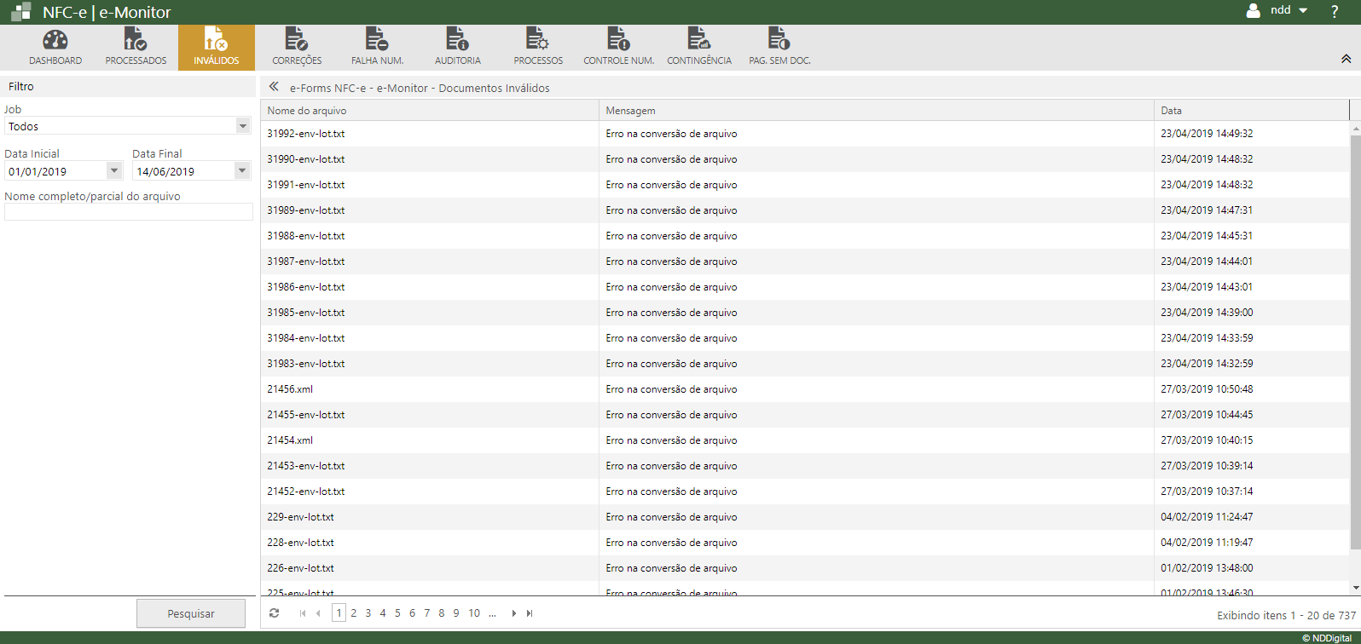This screenshot has width=1361, height=644.
Task: Expand the Job dropdown list
Action: tap(243, 126)
